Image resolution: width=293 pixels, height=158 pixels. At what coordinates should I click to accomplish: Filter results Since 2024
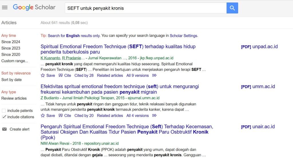(x=11, y=42)
